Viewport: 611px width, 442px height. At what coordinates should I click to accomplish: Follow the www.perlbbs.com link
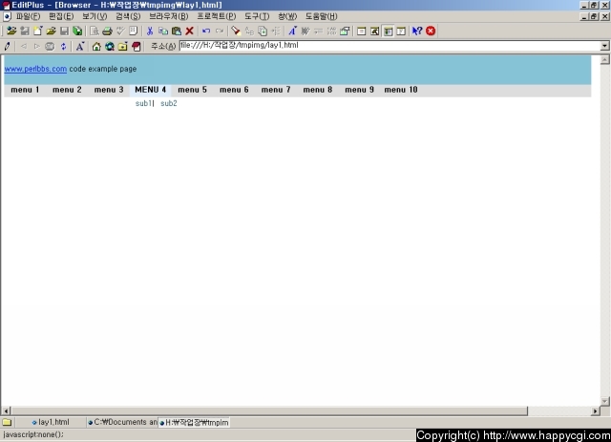pyautogui.click(x=35, y=69)
